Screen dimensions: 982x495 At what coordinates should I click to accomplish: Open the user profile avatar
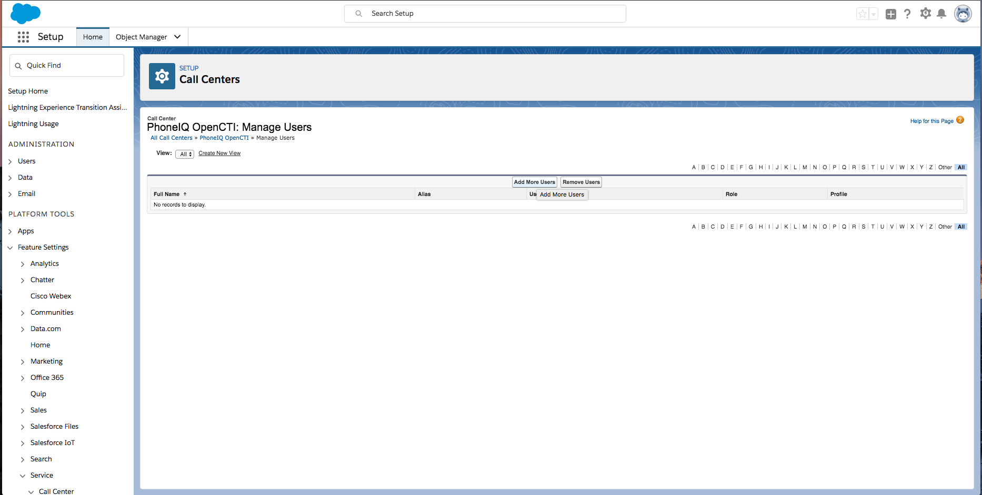pos(963,14)
